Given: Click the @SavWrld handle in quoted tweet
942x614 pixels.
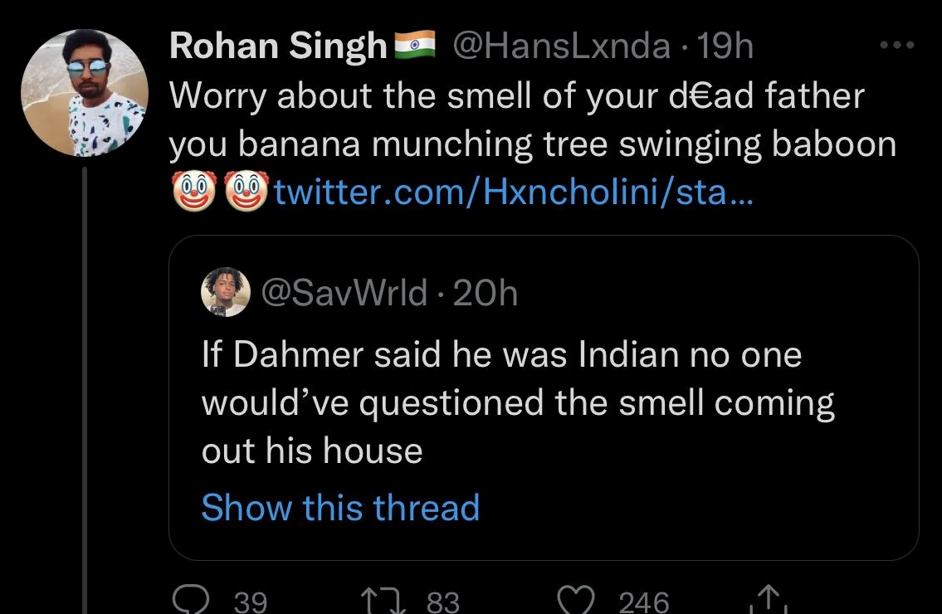Looking at the screenshot, I should tap(345, 292).
